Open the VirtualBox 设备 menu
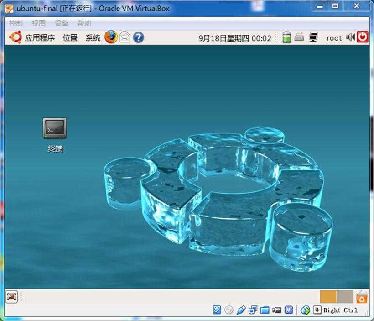374x321 pixels. 62,23
